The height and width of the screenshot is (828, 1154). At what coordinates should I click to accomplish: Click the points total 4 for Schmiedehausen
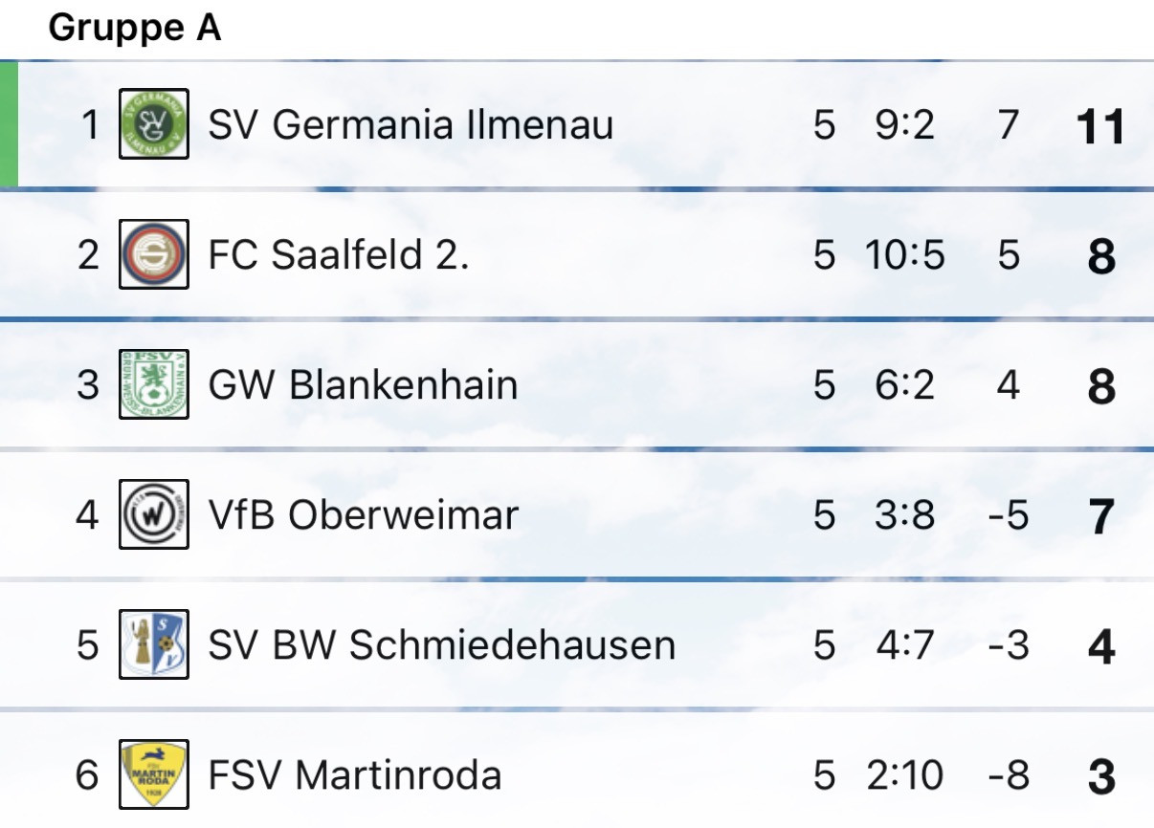coord(1102,645)
